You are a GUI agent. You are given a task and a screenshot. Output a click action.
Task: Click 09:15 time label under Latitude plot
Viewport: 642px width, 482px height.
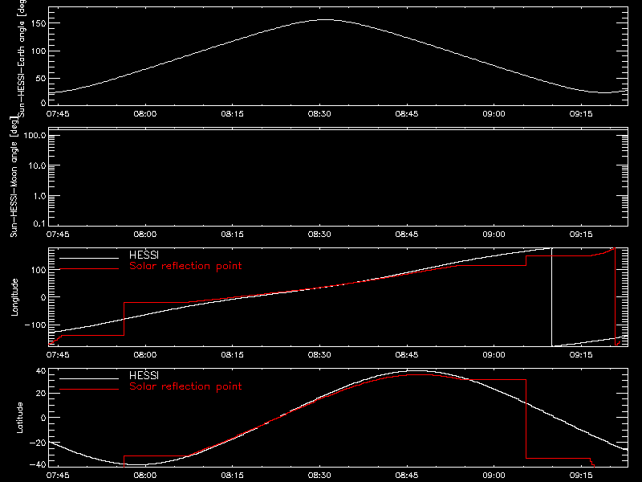581,476
